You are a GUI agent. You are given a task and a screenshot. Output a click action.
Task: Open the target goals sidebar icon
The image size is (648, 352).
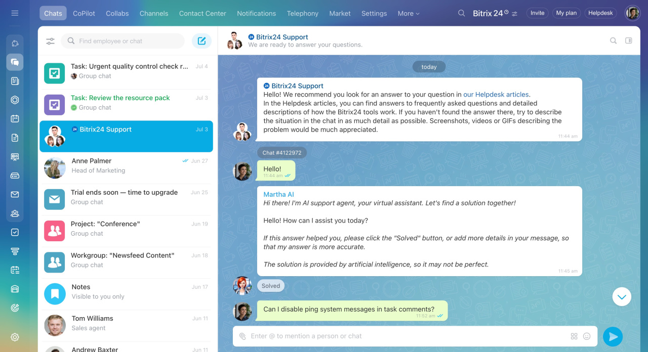(x=15, y=307)
